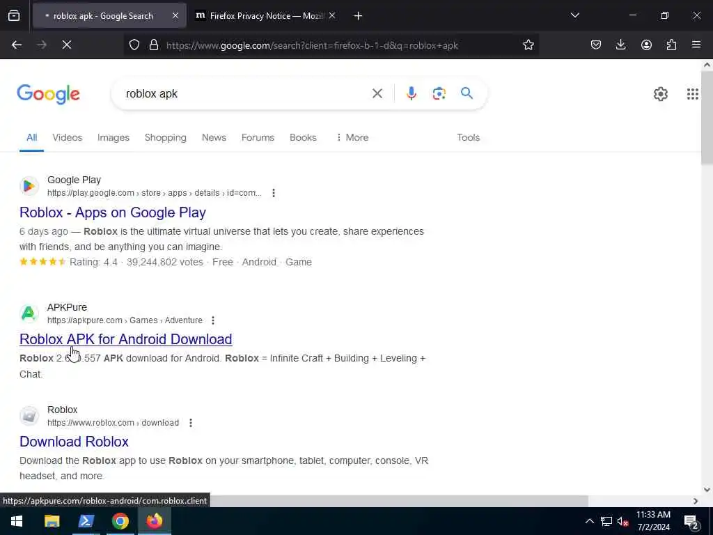Switch to Books results tab

click(303, 137)
